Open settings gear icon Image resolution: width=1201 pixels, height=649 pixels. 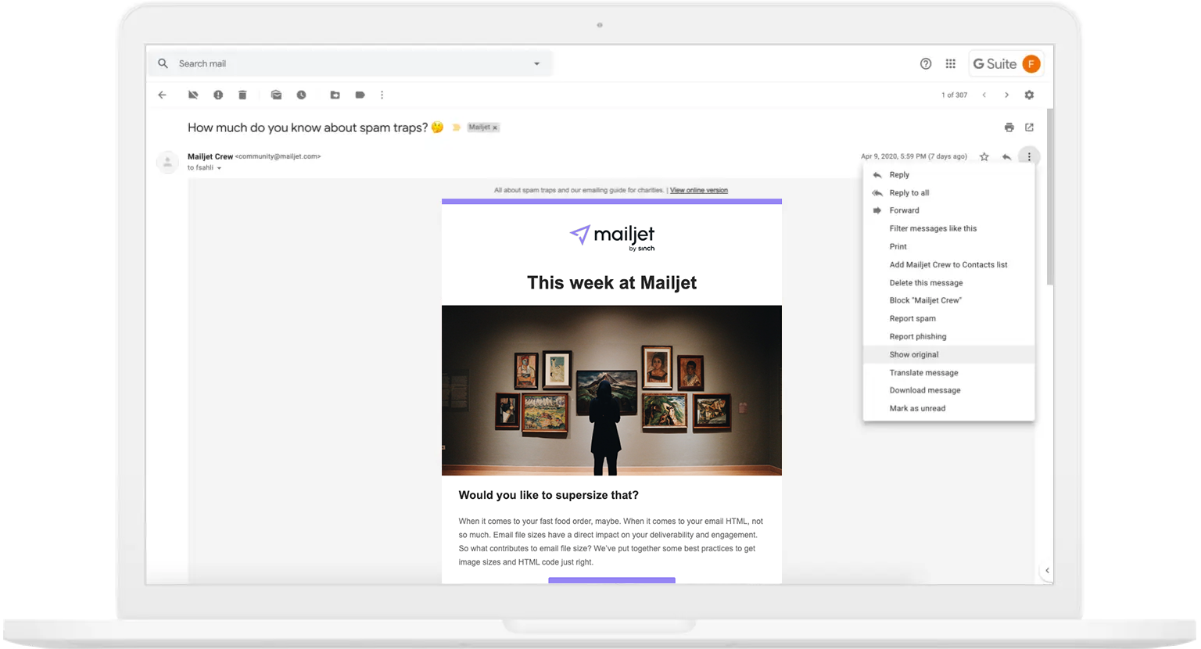click(x=1029, y=95)
